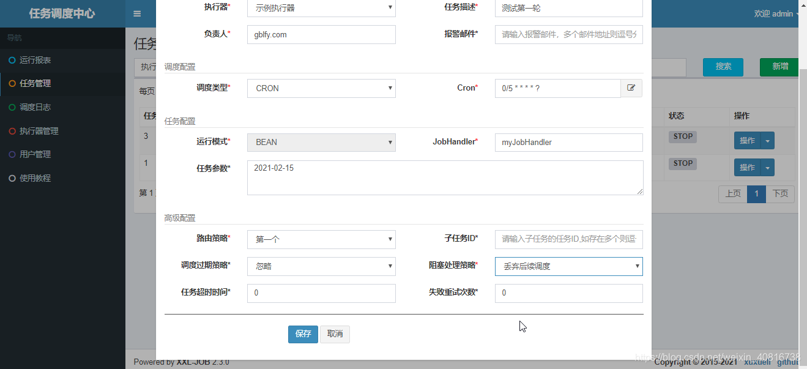Click the 调度配置 section heading
The width and height of the screenshot is (807, 369).
coord(179,67)
